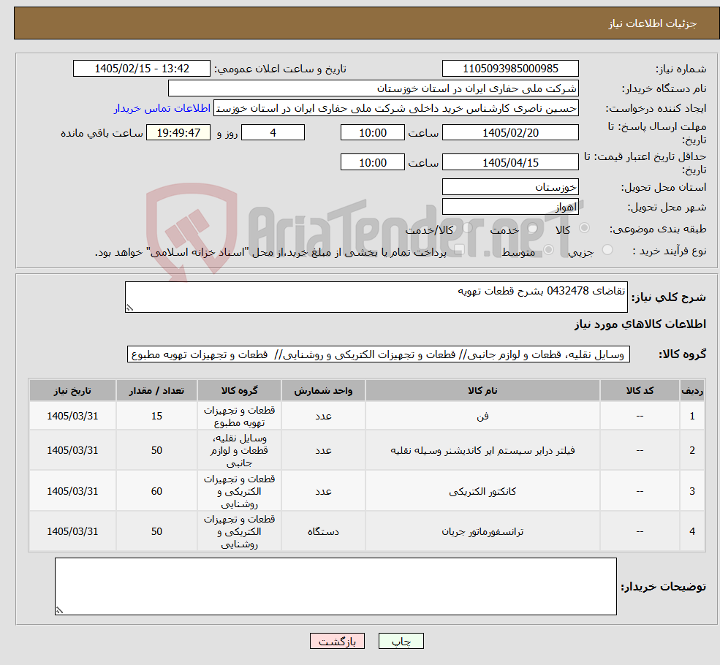Select the جزیی purchase type radio

(607, 250)
